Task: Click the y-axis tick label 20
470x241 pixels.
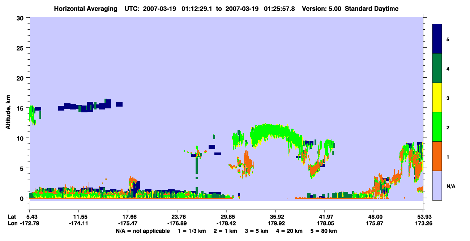Action: 21,78
